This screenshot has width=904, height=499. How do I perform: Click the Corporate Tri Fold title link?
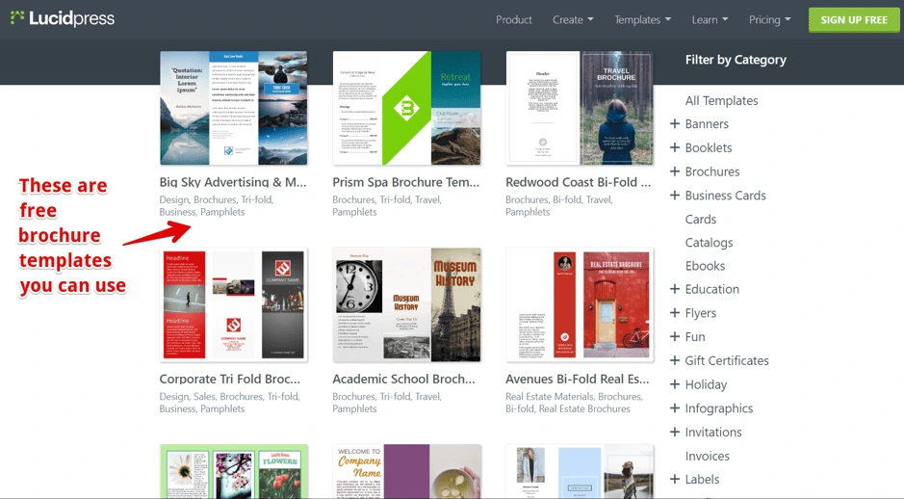pyautogui.click(x=229, y=379)
